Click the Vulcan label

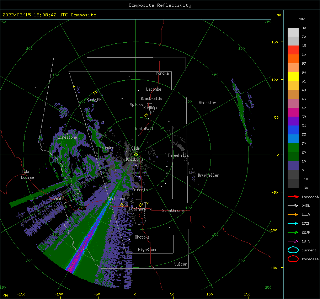(x=181, y=264)
